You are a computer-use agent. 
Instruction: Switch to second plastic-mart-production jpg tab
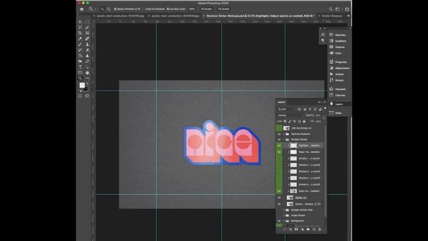click(175, 16)
